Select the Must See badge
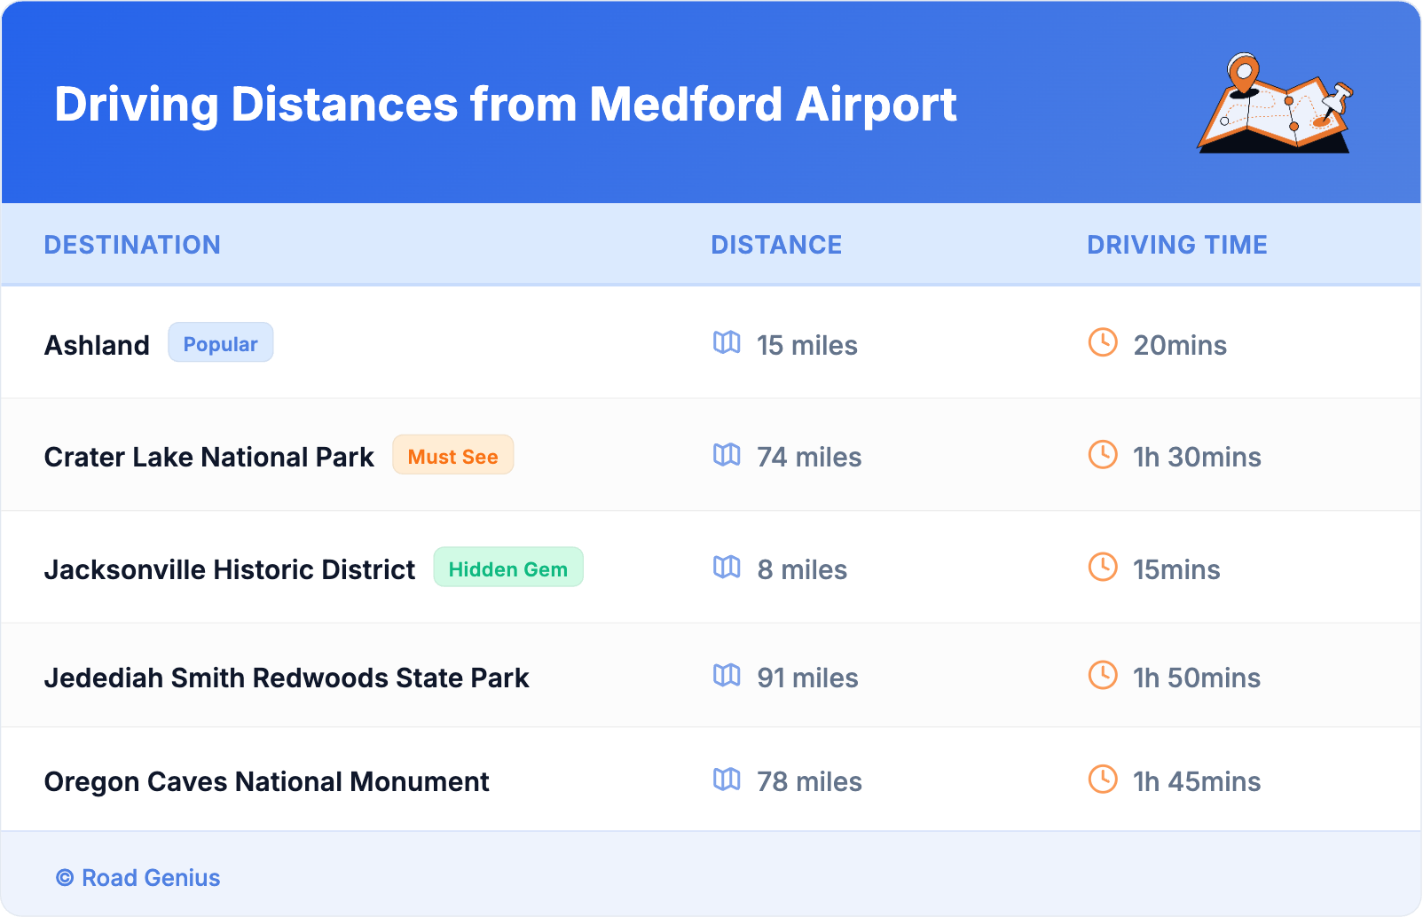The width and height of the screenshot is (1423, 917). (x=452, y=456)
